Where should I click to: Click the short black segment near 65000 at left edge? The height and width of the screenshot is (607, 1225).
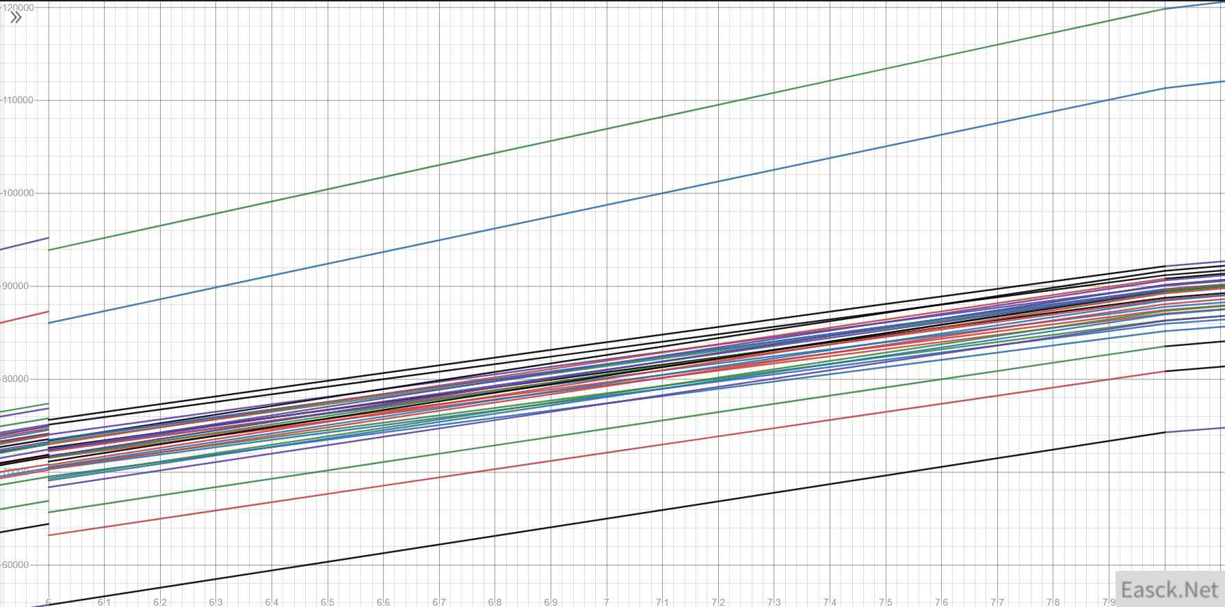tap(24, 528)
